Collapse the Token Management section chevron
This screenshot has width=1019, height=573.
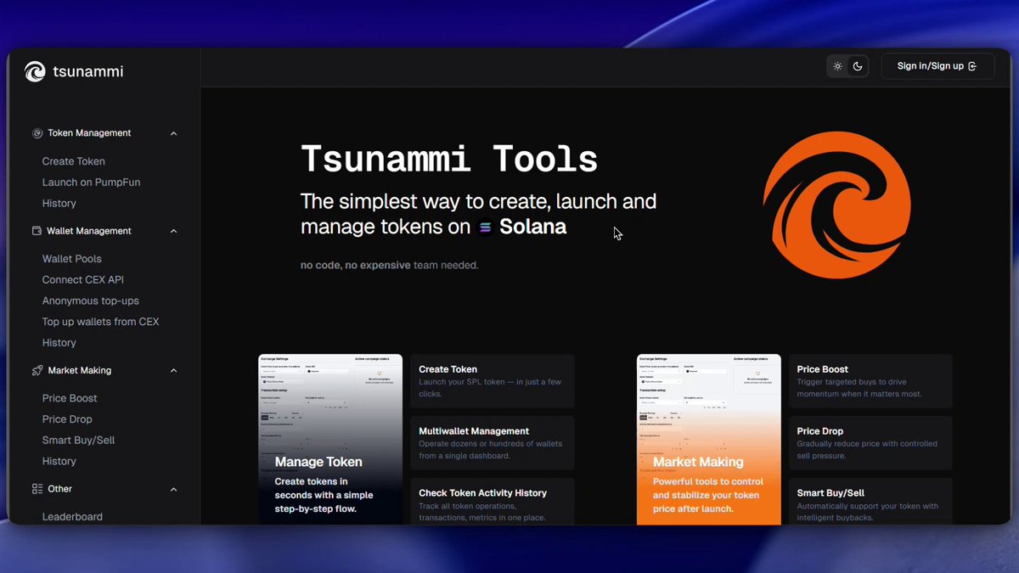(174, 133)
